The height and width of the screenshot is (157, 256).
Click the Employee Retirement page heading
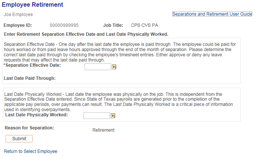coord(33,5)
